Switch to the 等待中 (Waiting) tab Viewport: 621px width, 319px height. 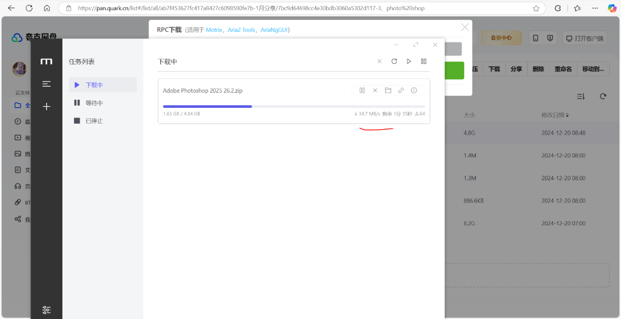click(94, 103)
